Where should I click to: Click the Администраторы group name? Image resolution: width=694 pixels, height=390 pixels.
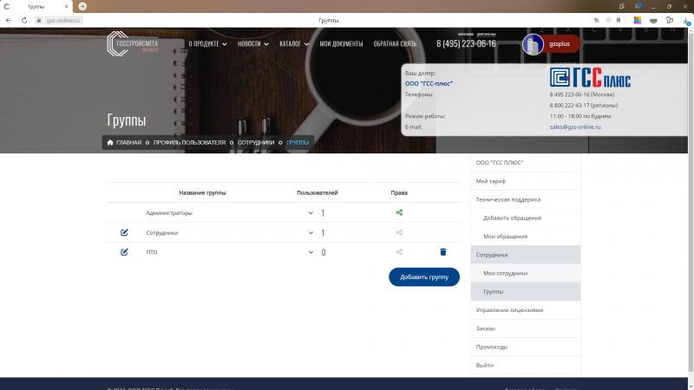(169, 213)
